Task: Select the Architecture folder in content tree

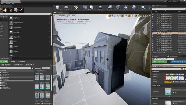Action: coord(6,79)
